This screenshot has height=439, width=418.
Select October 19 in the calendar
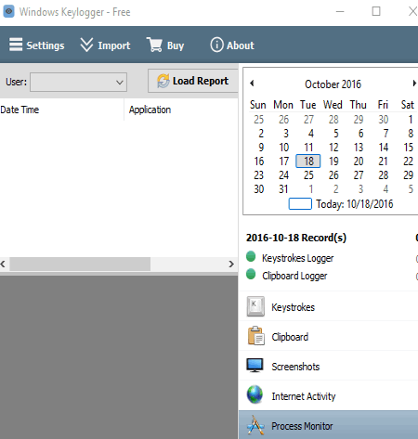[x=333, y=161]
